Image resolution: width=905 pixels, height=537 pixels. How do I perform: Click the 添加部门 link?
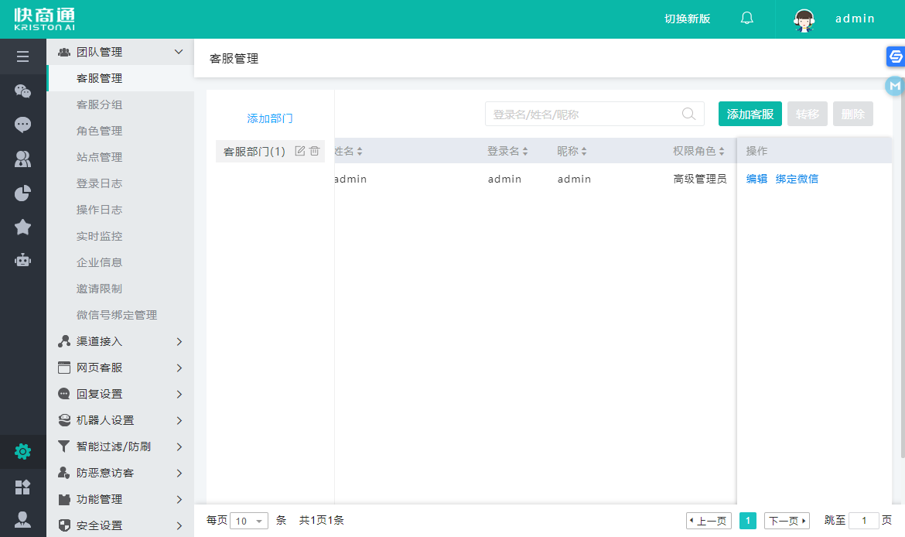tap(270, 118)
